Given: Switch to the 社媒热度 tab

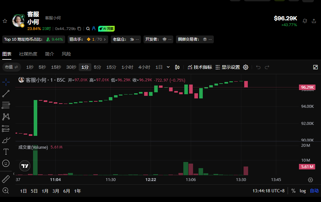Looking at the screenshot, I should [x=28, y=54].
